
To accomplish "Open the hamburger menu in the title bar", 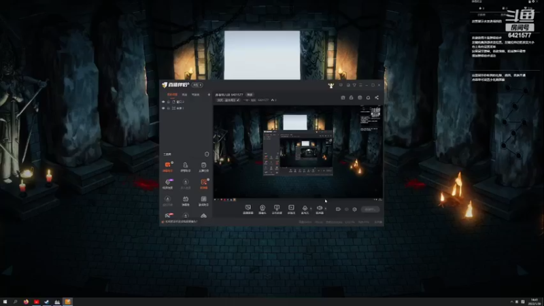I will pyautogui.click(x=360, y=85).
